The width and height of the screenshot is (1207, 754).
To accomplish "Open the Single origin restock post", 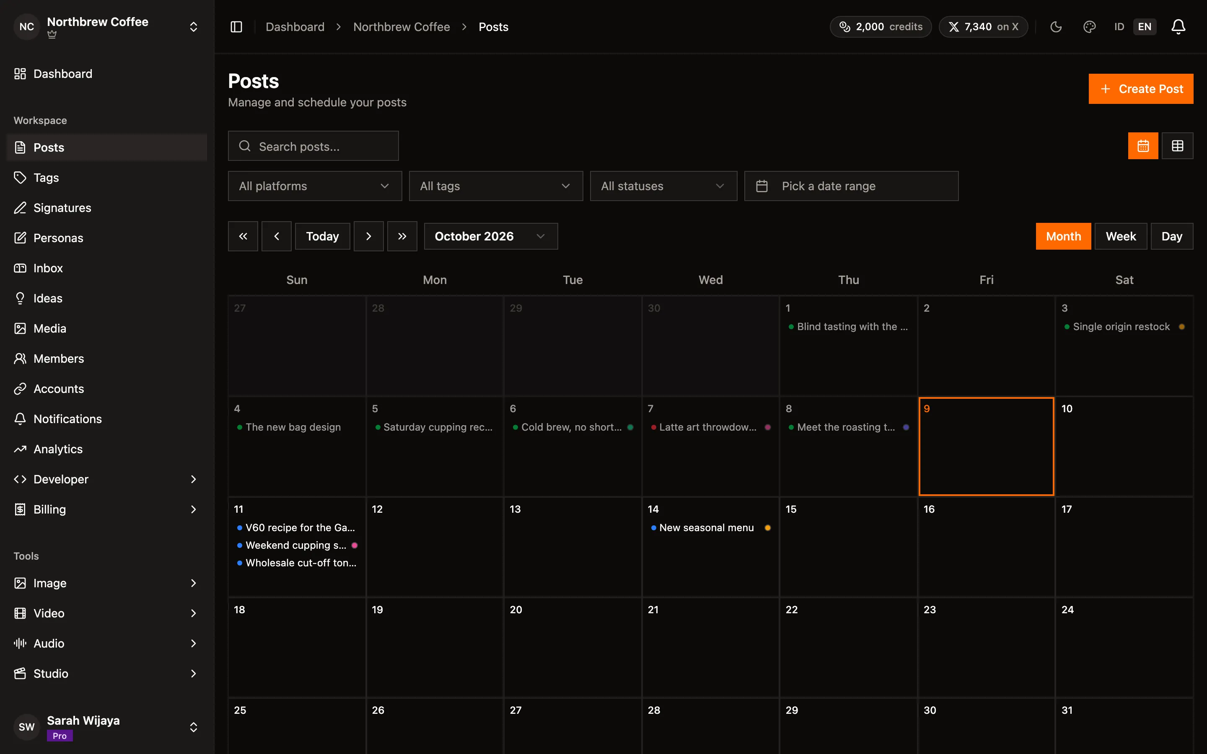I will tap(1124, 327).
